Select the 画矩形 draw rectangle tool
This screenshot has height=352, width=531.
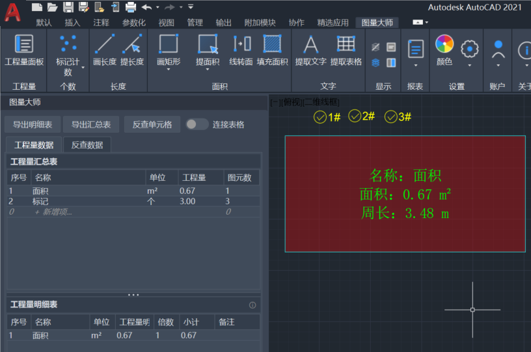169,50
